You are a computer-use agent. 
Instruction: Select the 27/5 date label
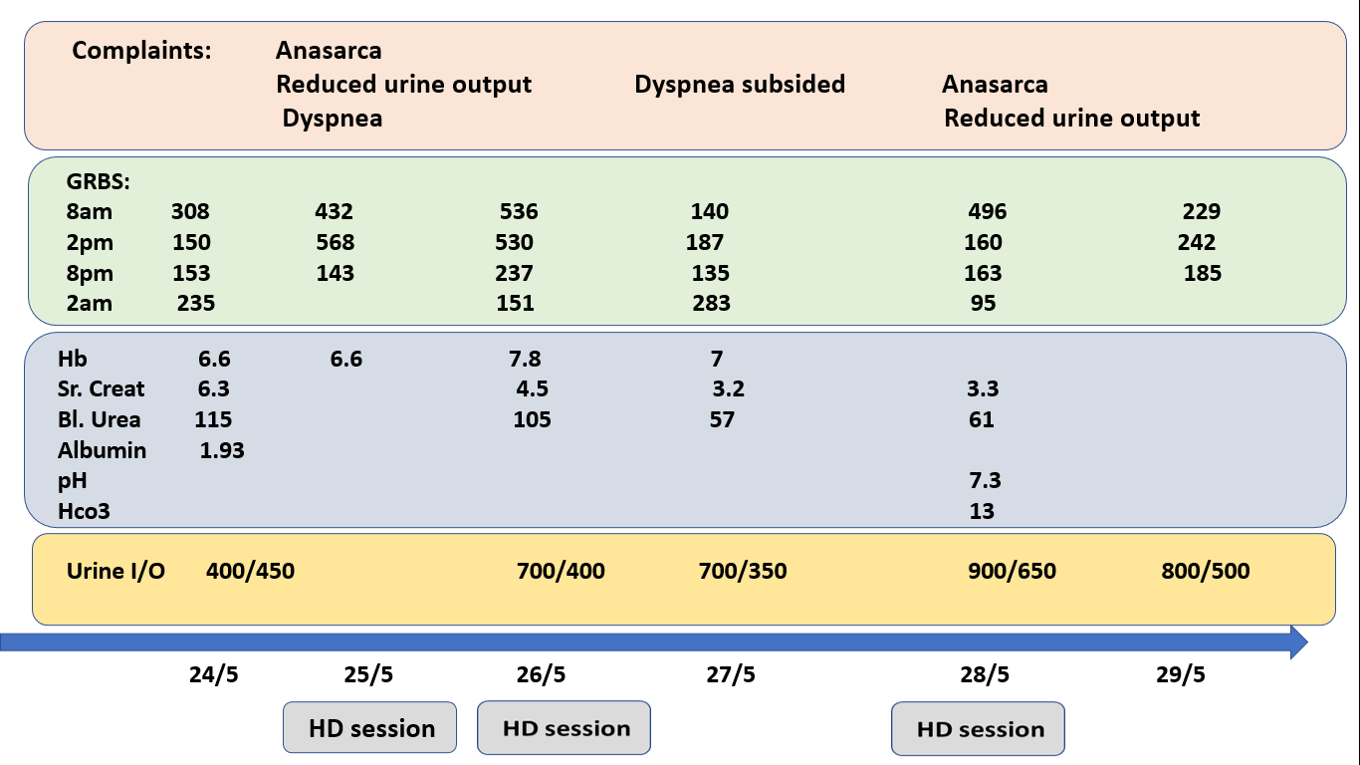click(731, 675)
